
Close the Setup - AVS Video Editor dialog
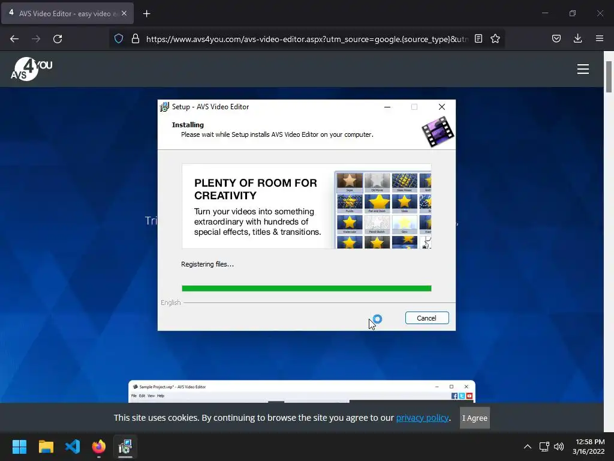click(x=442, y=107)
